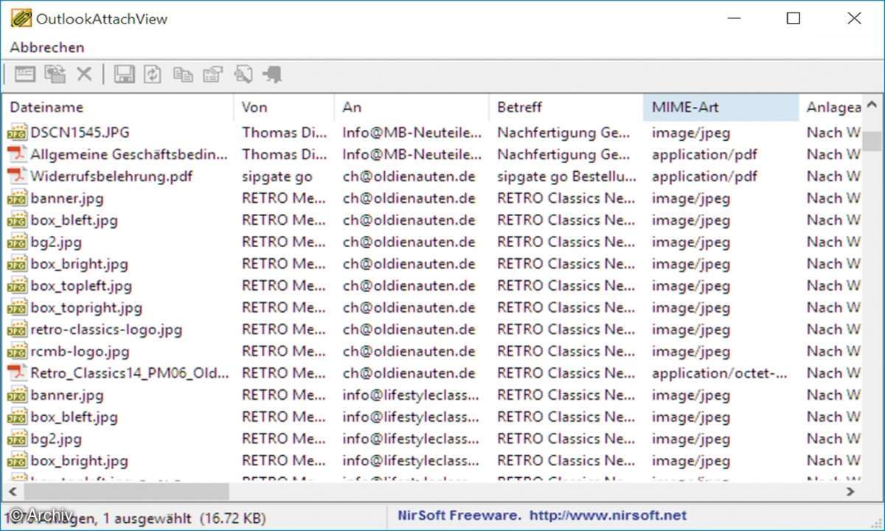Viewport: 885px width, 531px height.
Task: Click 'sipgate go Bestellu...' subject cell
Action: [x=566, y=177]
